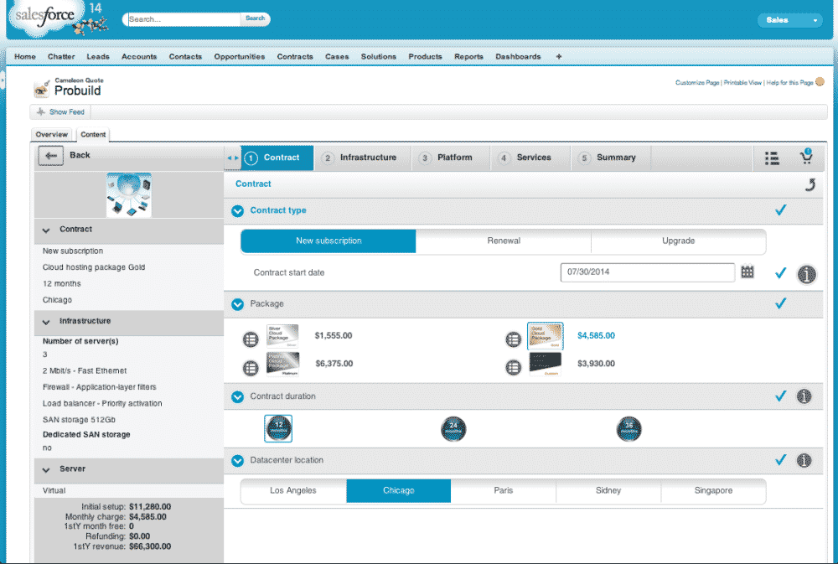Select the Gold Cloud Package thumbnail

[x=545, y=337]
